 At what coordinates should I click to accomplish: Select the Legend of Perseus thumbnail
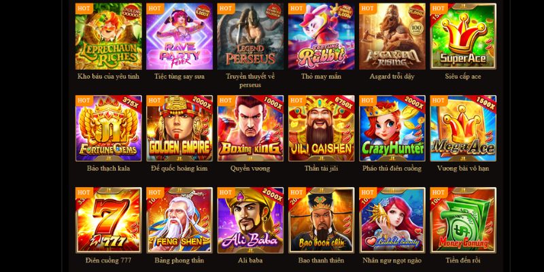coord(250,37)
